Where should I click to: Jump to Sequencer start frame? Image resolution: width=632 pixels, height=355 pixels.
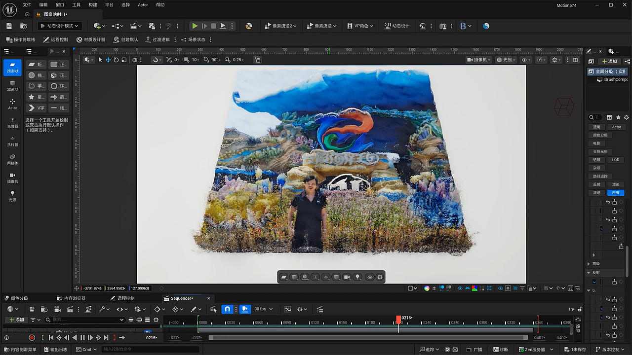[x=51, y=338]
